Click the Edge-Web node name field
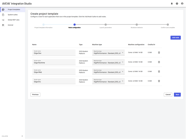The width and height of the screenshot is (186, 139). tap(54, 71)
